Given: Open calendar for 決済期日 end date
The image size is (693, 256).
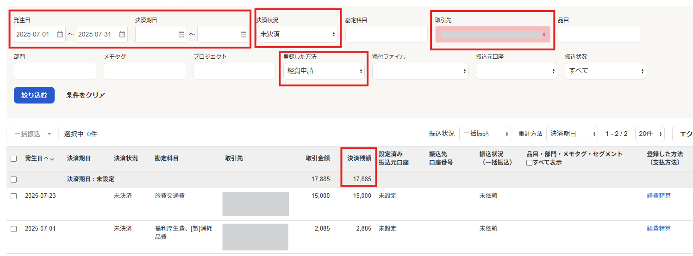Looking at the screenshot, I should click(243, 34).
